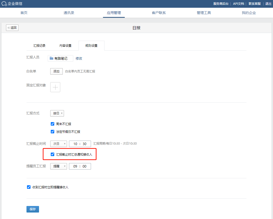Image resolution: width=273 pixels, height=219 pixels.
Task: Click the 保存 save button
Action: point(33,209)
